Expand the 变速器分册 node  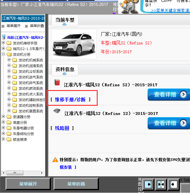(3, 116)
